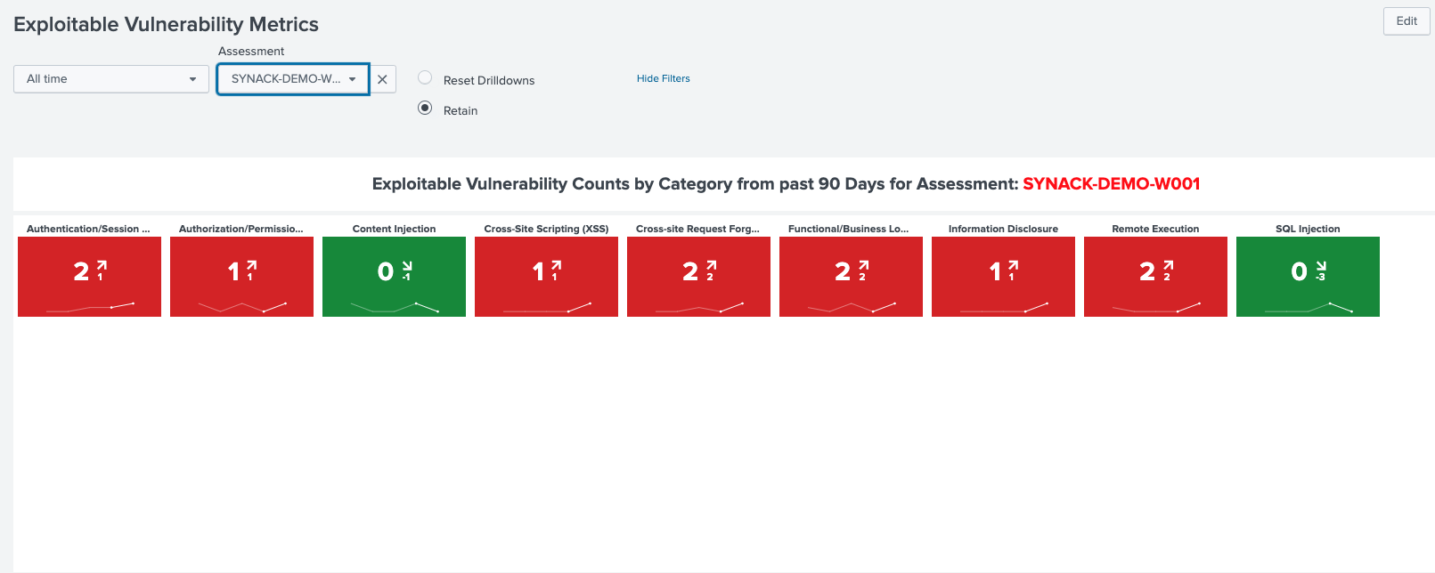The width and height of the screenshot is (1435, 573).
Task: Click the Content Injection down-trend arrow
Action: pyautogui.click(x=407, y=265)
